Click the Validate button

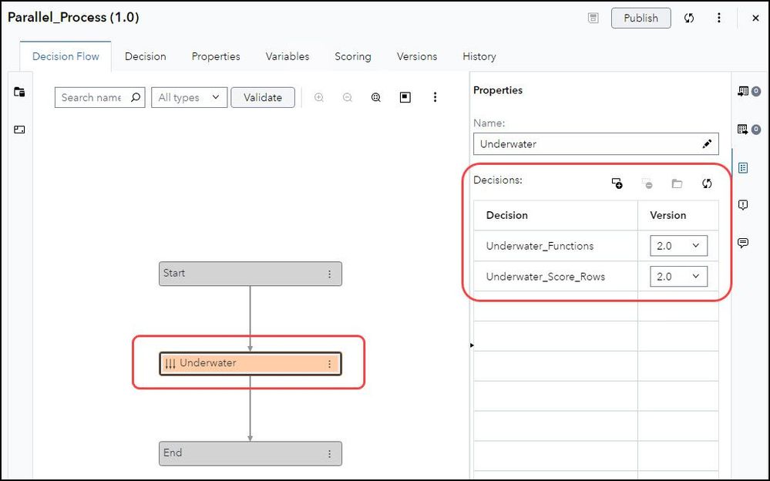coord(263,97)
